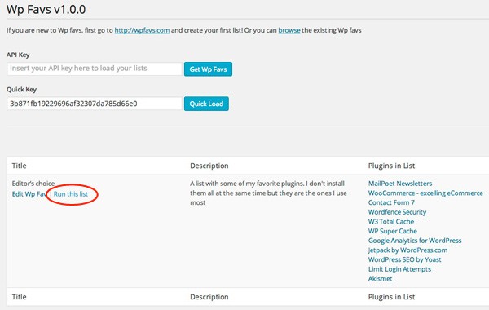Select the Quick Key input field
489x310 pixels.
[95, 104]
